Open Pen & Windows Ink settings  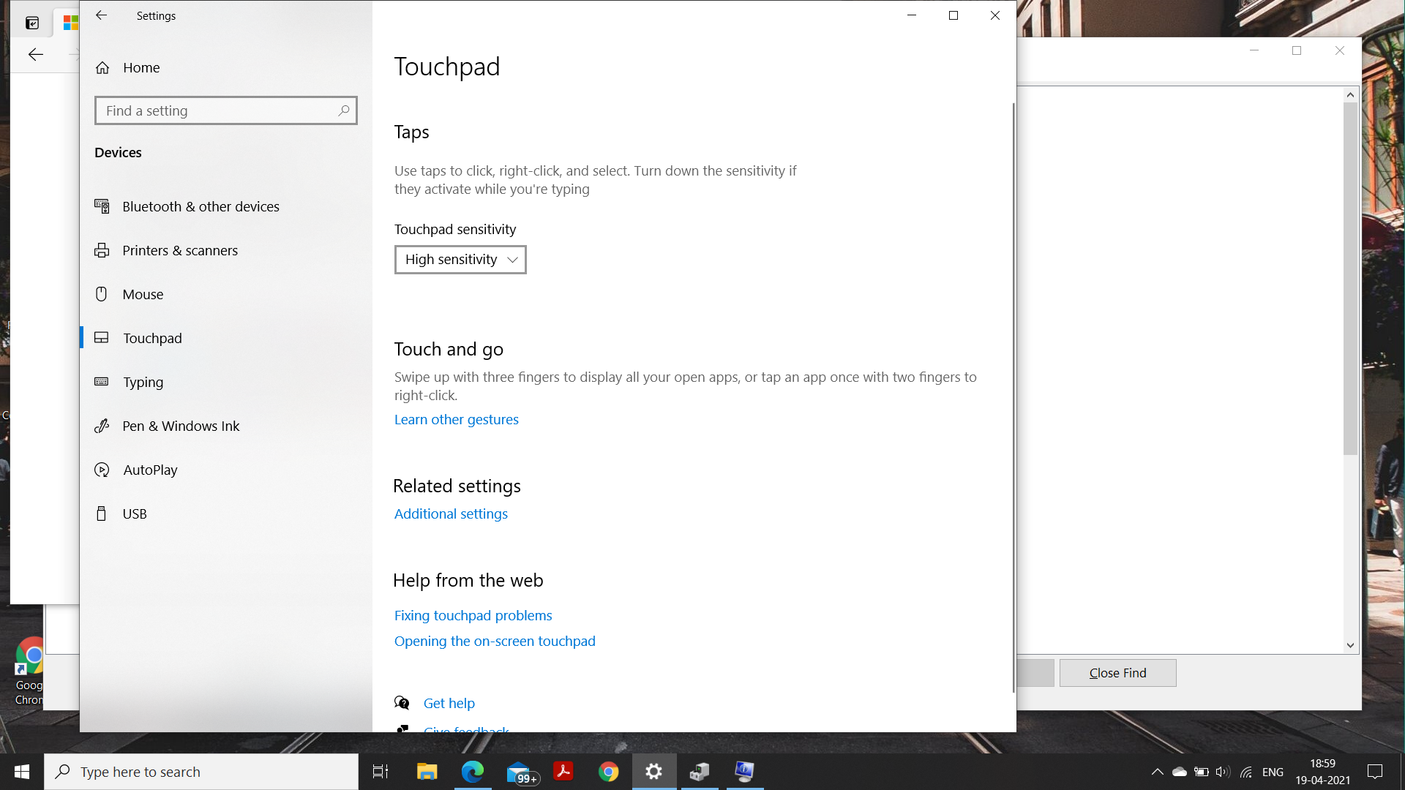tap(181, 426)
